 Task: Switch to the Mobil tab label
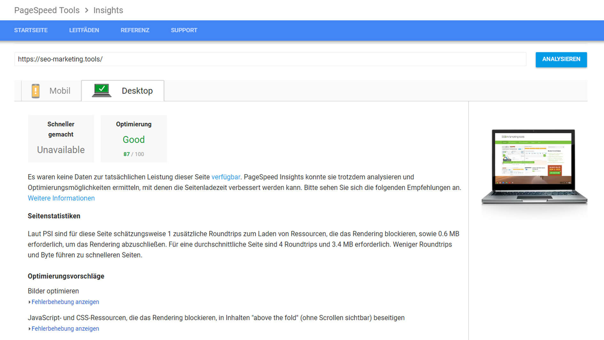pyautogui.click(x=60, y=91)
